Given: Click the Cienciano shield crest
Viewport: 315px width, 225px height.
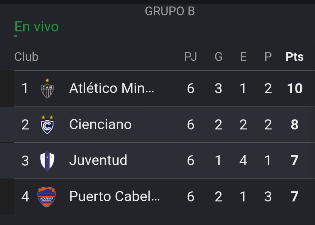Looking at the screenshot, I should click(47, 125).
